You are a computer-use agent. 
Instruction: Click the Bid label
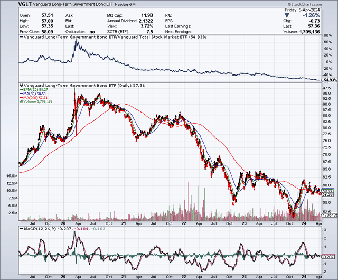[x=69, y=21]
